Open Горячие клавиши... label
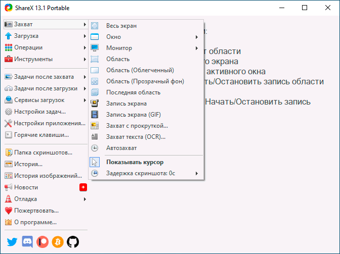The width and height of the screenshot is (340, 254). (x=41, y=135)
